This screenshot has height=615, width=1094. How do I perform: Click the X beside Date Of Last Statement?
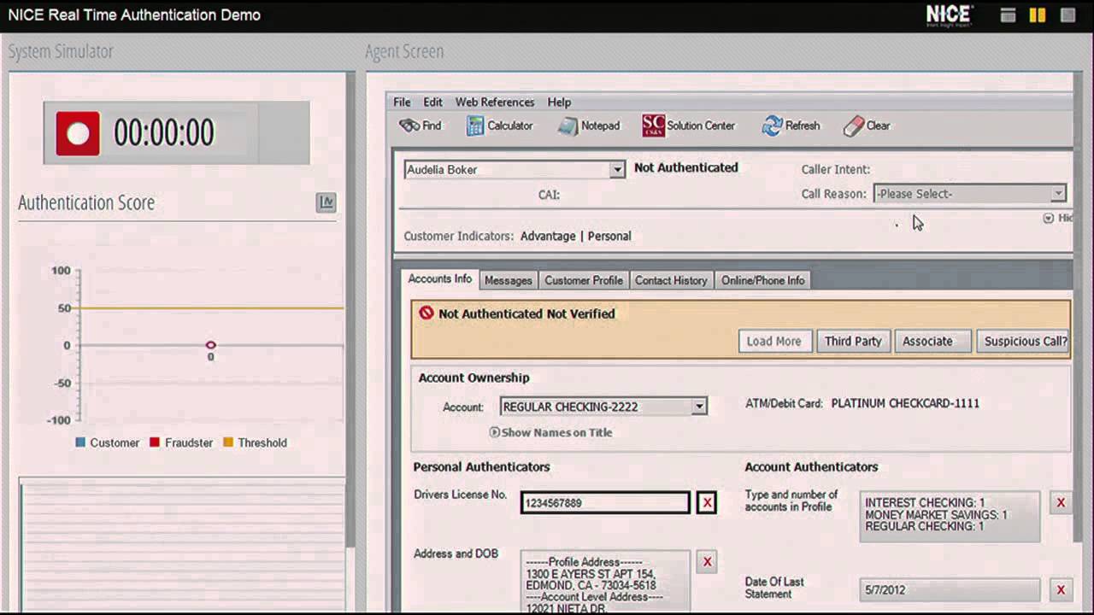[x=1061, y=589]
